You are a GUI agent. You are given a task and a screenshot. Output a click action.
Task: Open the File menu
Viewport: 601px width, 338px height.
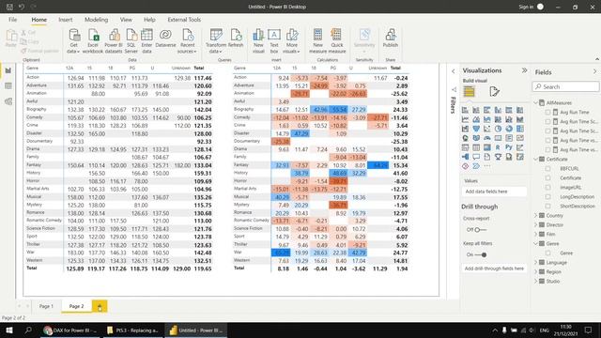pos(12,20)
